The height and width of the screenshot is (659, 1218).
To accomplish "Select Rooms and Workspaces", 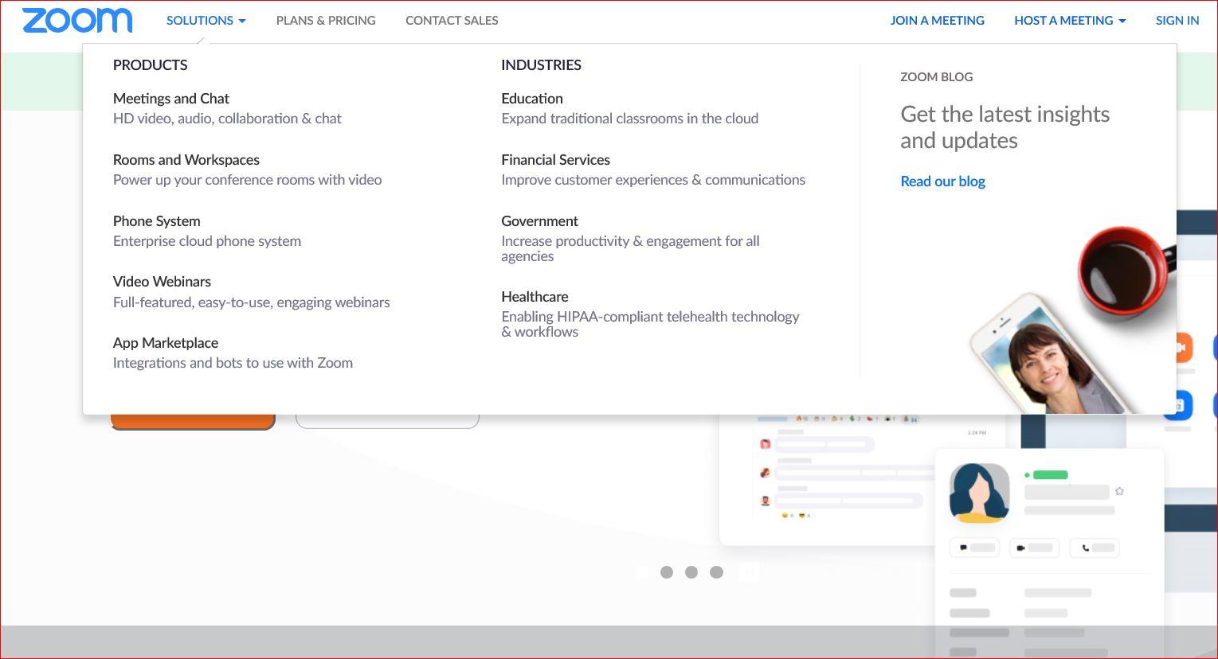I will [x=186, y=160].
